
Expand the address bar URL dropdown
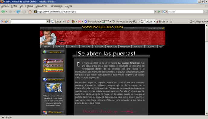click(x=156, y=12)
